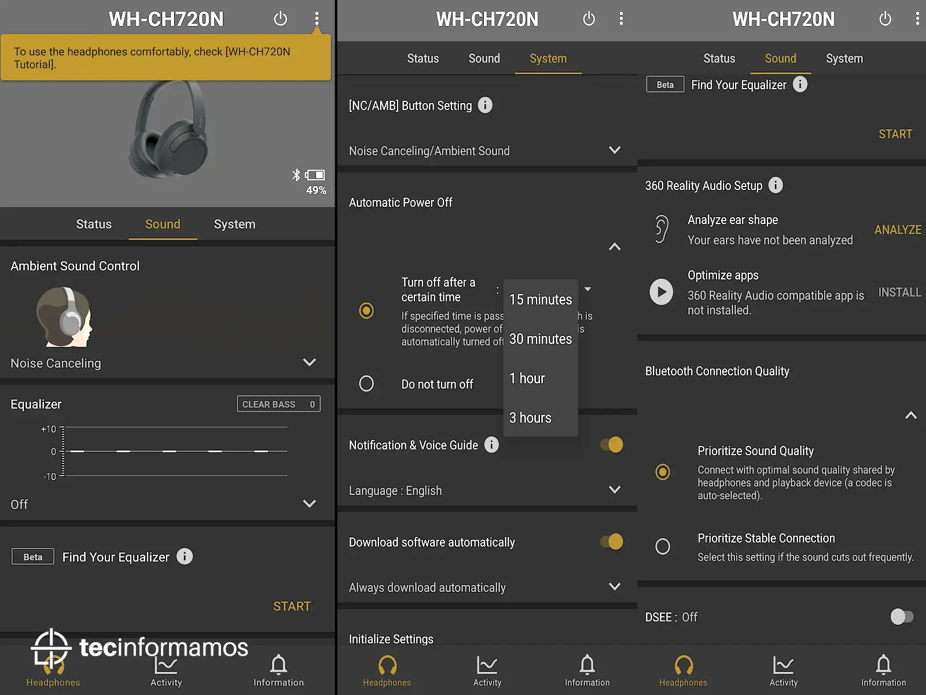Open Activity in the middle panel bottom bar
Image resolution: width=926 pixels, height=695 pixels.
[x=487, y=671]
